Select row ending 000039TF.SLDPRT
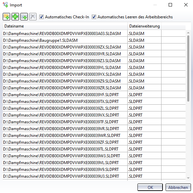The image size is (193, 193). (94, 122)
